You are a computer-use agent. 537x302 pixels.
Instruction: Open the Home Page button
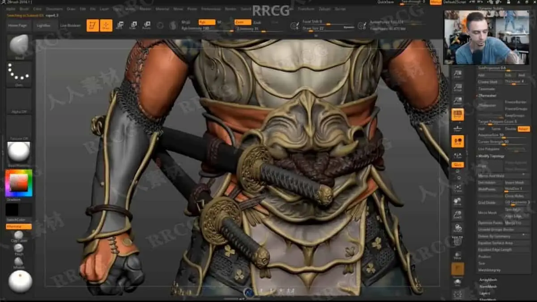pos(19,26)
